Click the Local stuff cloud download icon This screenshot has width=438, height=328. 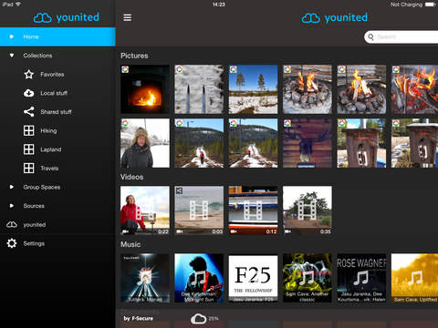click(x=29, y=93)
